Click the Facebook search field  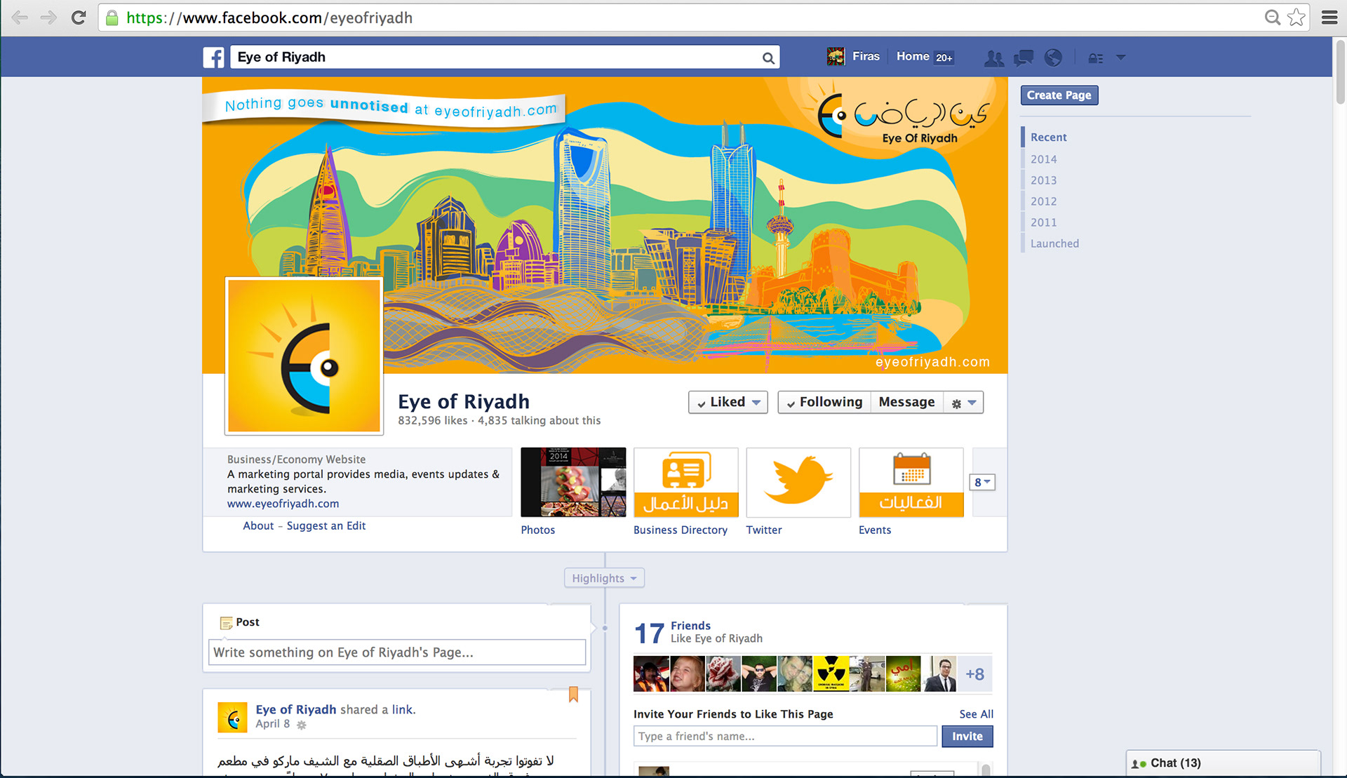coord(495,58)
